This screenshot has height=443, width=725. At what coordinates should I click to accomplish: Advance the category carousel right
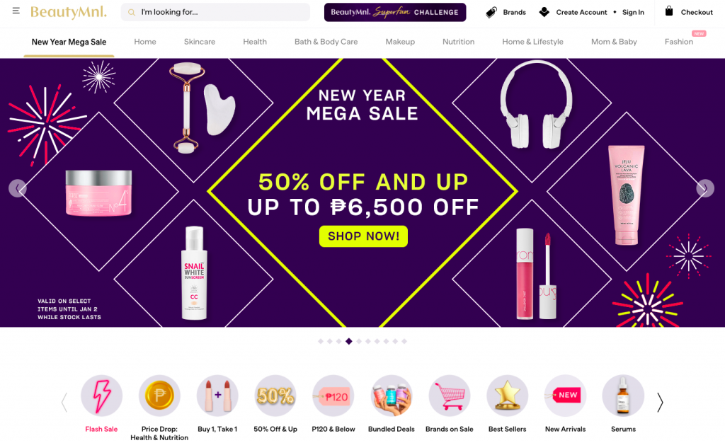point(660,403)
